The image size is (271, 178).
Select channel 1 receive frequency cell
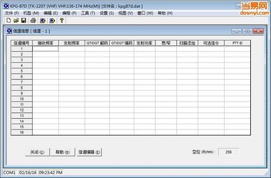point(46,49)
